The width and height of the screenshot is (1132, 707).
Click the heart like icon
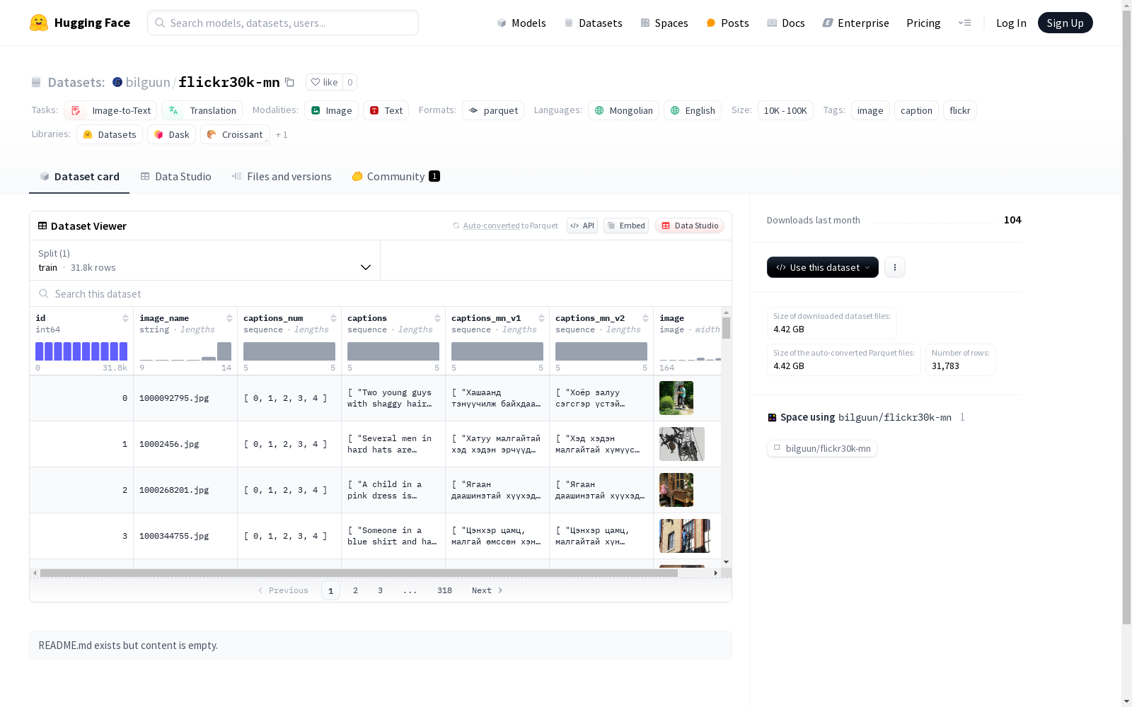tap(316, 82)
